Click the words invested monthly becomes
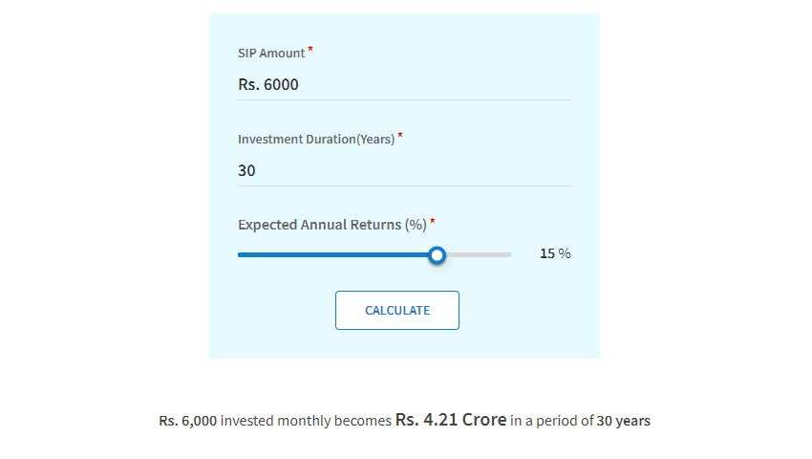This screenshot has height=459, width=812. [306, 421]
